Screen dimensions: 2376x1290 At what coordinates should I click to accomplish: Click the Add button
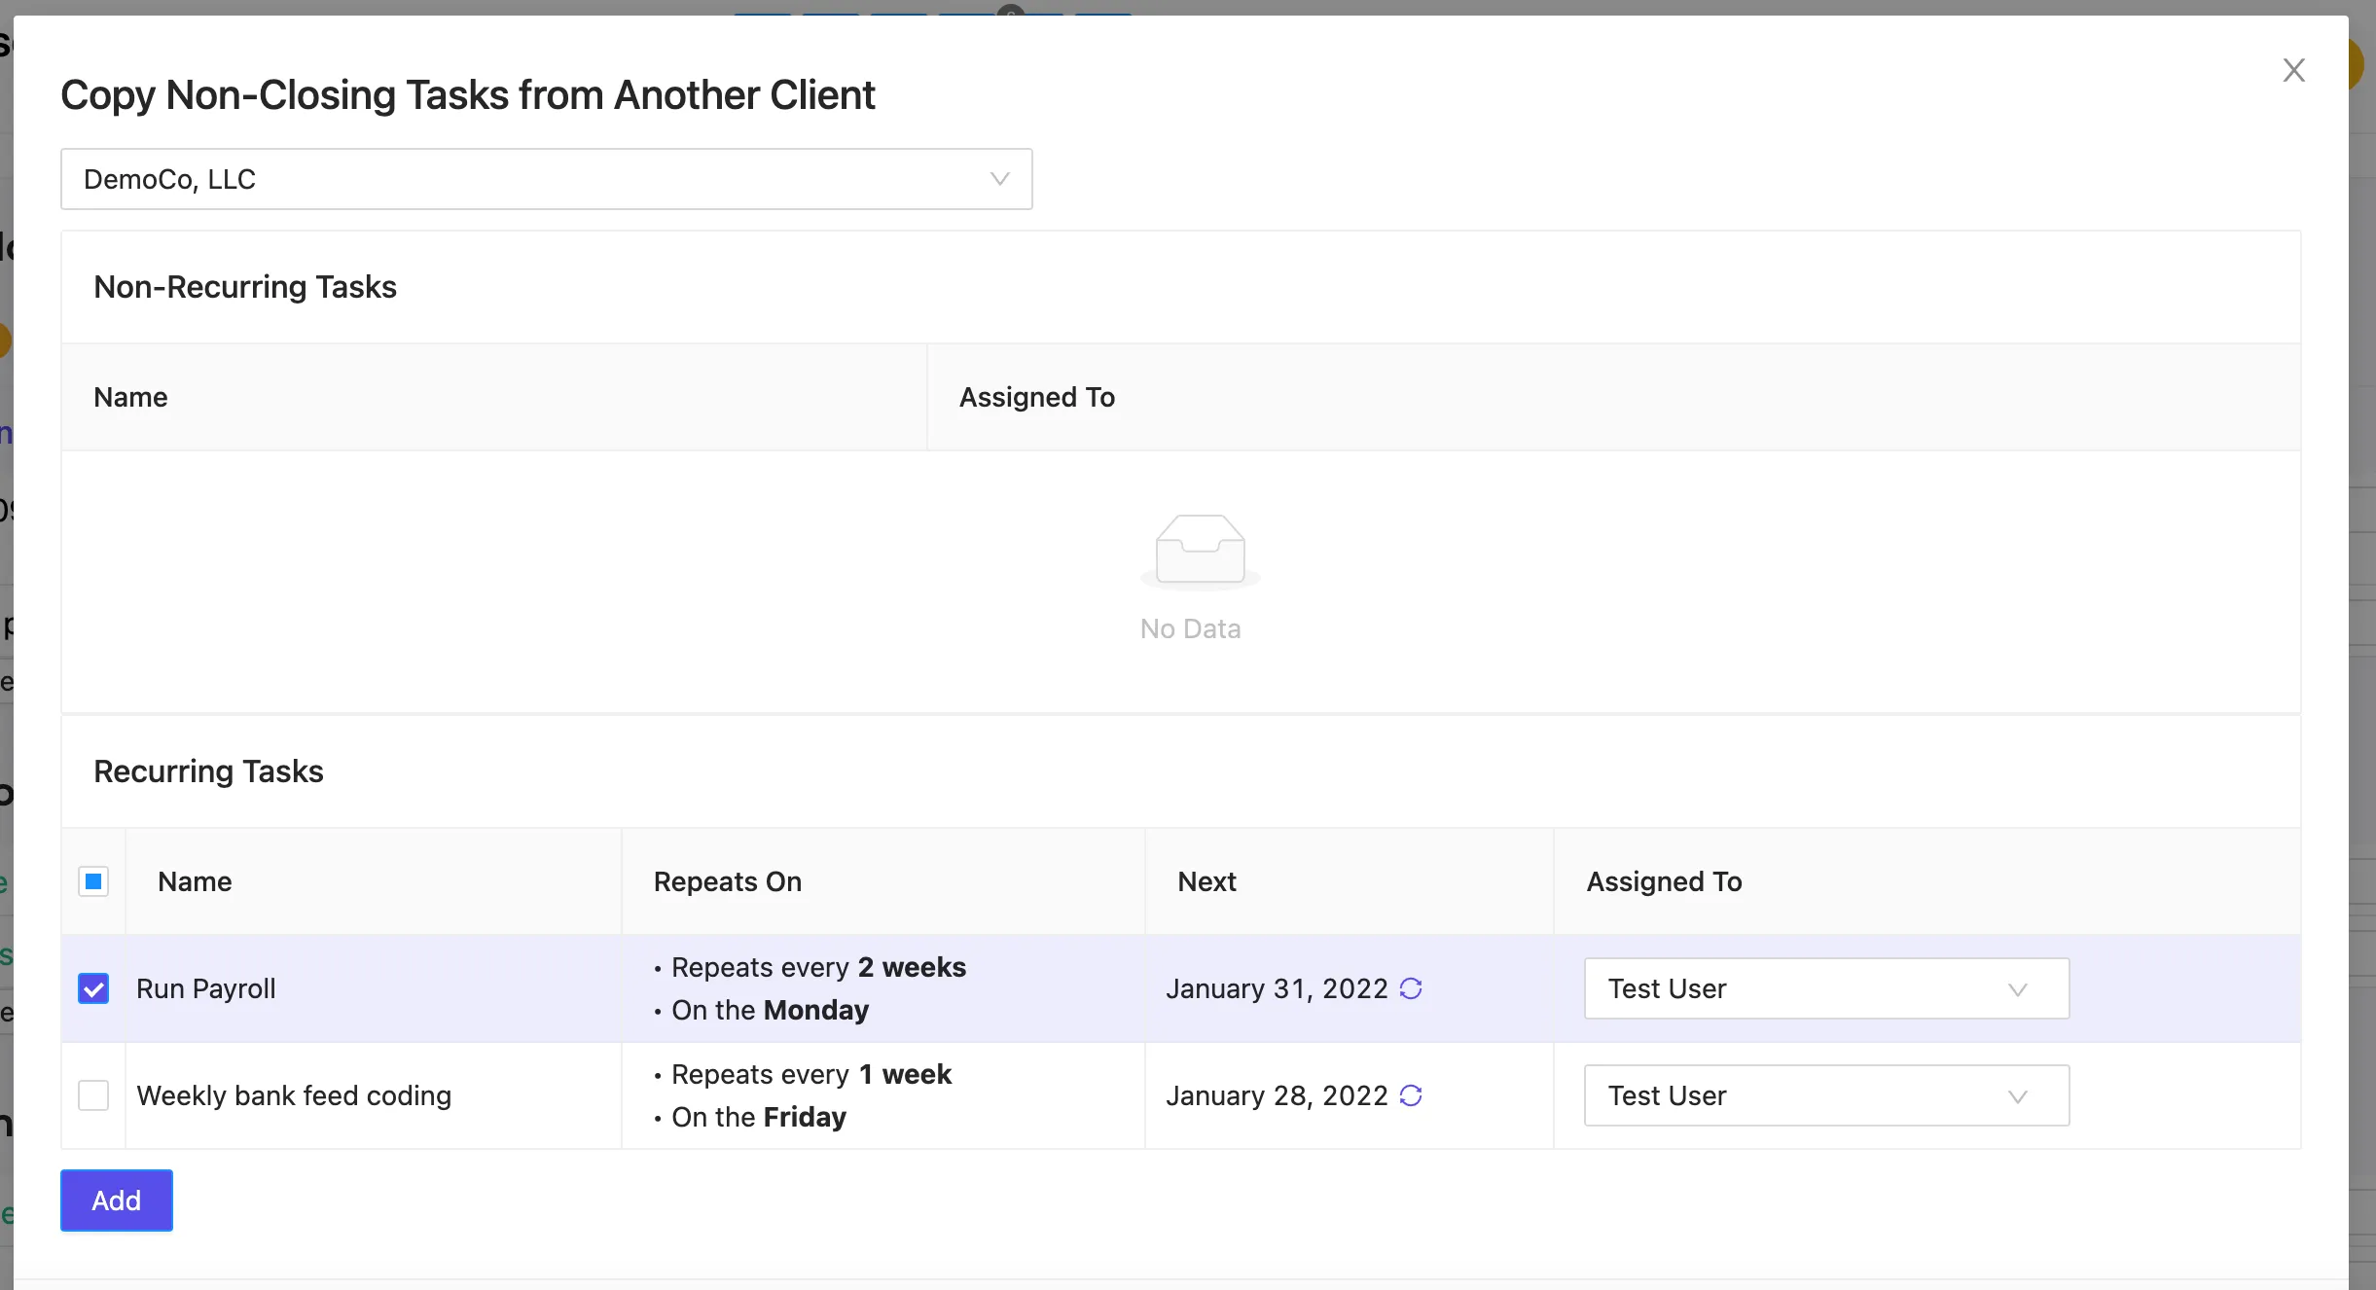117,1200
